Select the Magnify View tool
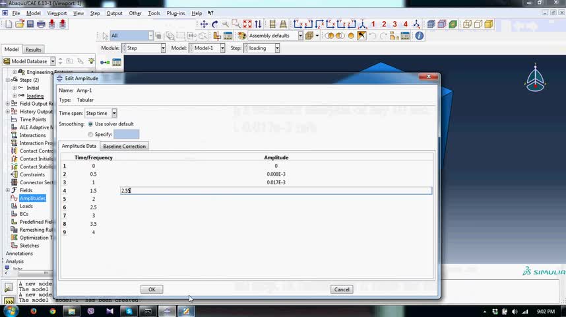The width and height of the screenshot is (566, 317). click(x=225, y=24)
